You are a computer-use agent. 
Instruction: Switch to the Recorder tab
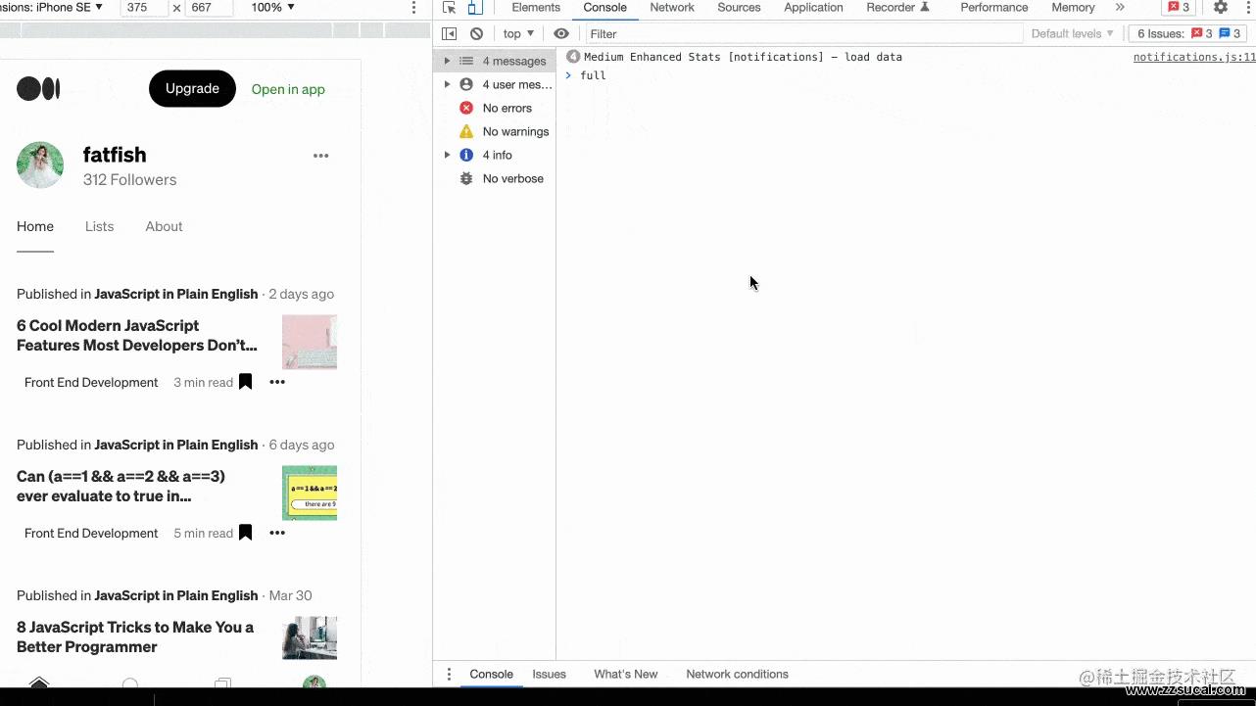click(897, 8)
